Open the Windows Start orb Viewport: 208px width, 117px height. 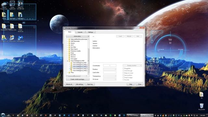tap(3, 115)
